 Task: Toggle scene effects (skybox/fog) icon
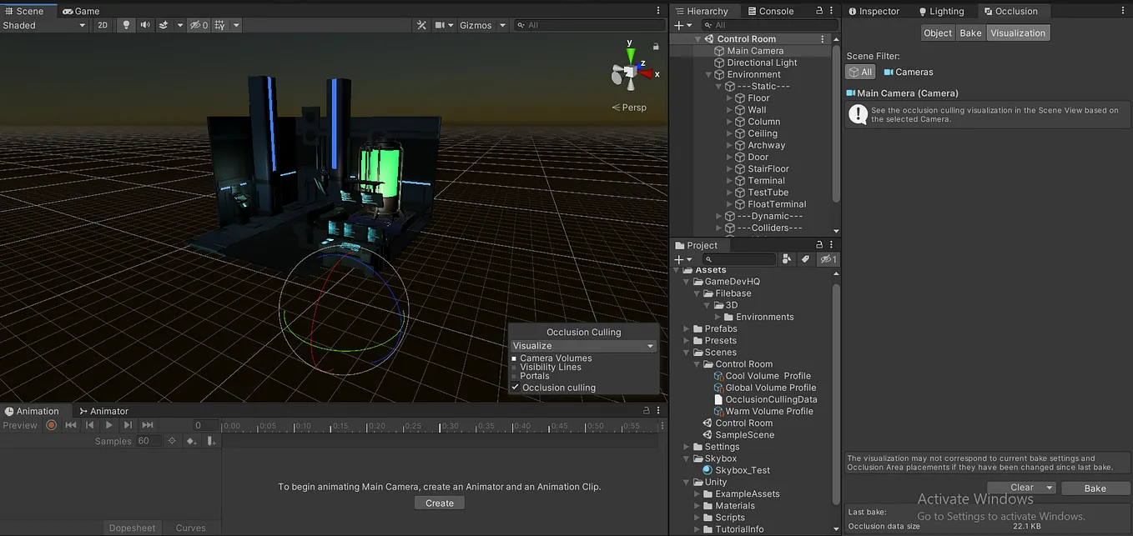(x=164, y=25)
